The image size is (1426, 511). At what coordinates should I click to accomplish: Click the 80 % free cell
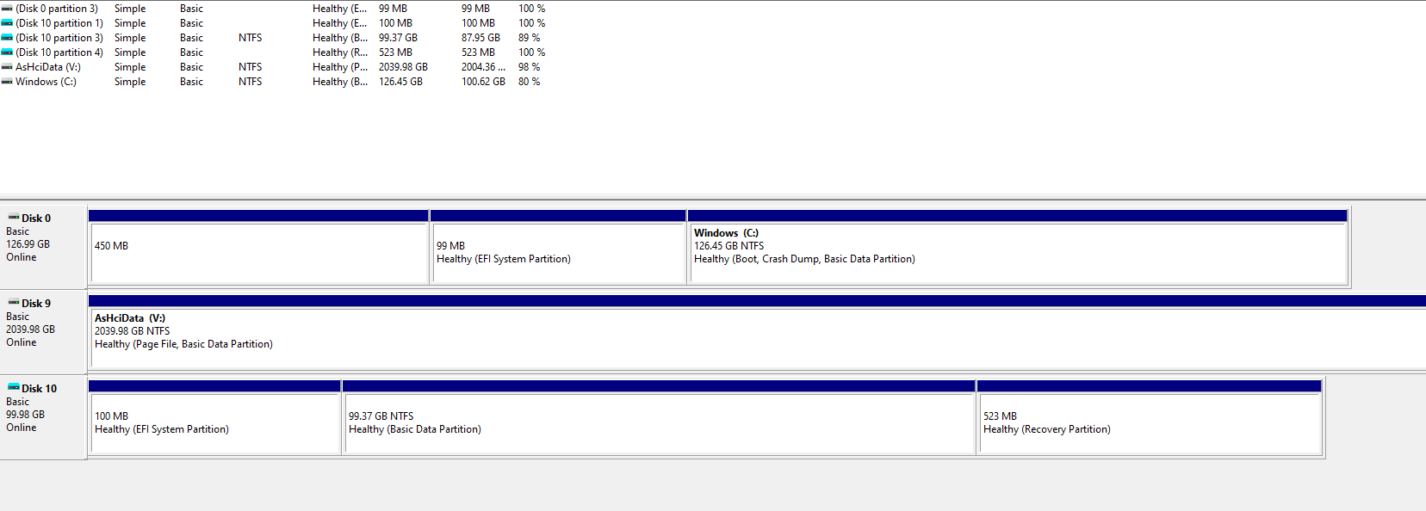[x=530, y=82]
